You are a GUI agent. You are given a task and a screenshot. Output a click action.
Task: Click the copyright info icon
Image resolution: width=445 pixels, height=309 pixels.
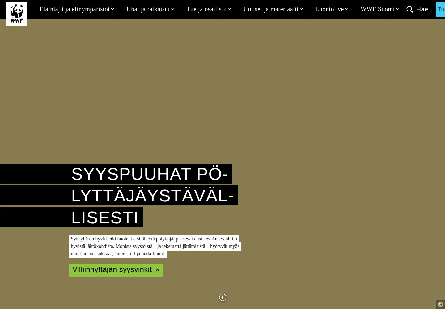tap(440, 304)
